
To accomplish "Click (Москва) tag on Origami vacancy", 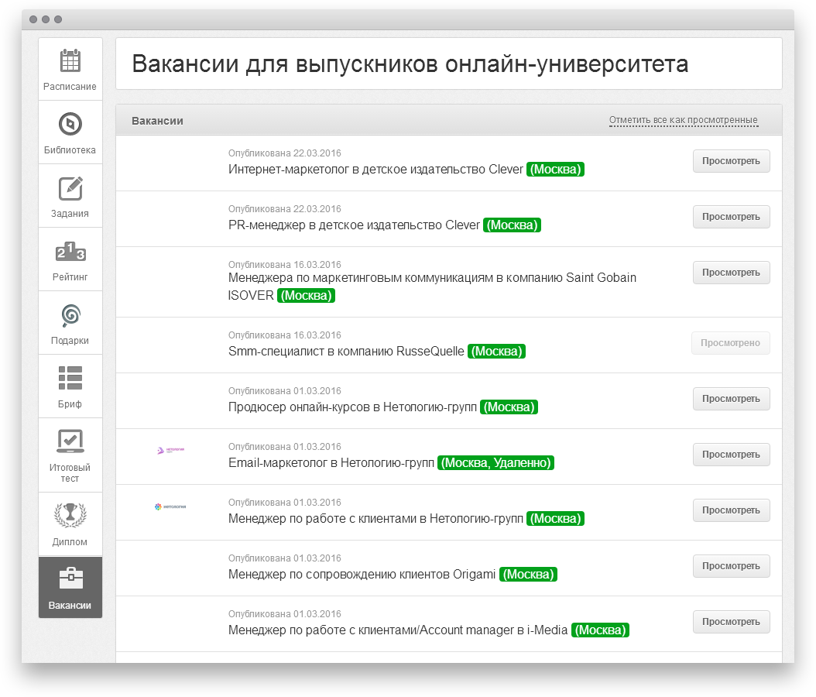I will click(x=528, y=574).
